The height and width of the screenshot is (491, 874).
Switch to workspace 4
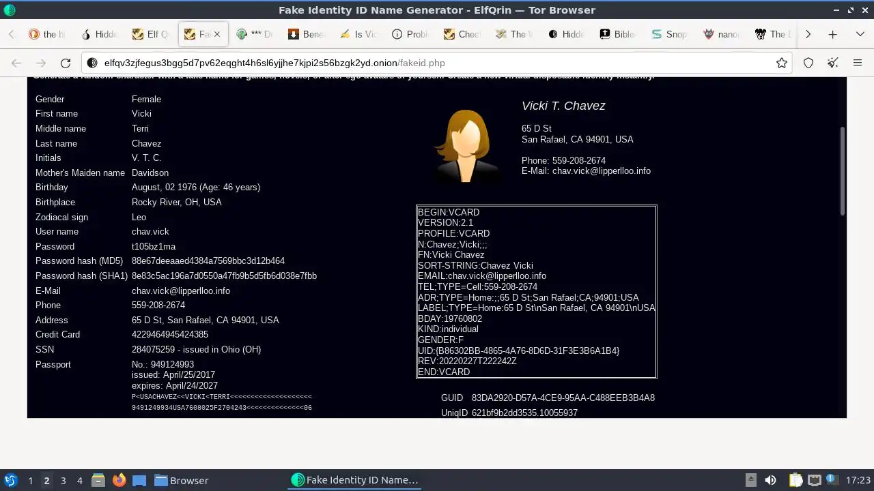click(x=79, y=481)
